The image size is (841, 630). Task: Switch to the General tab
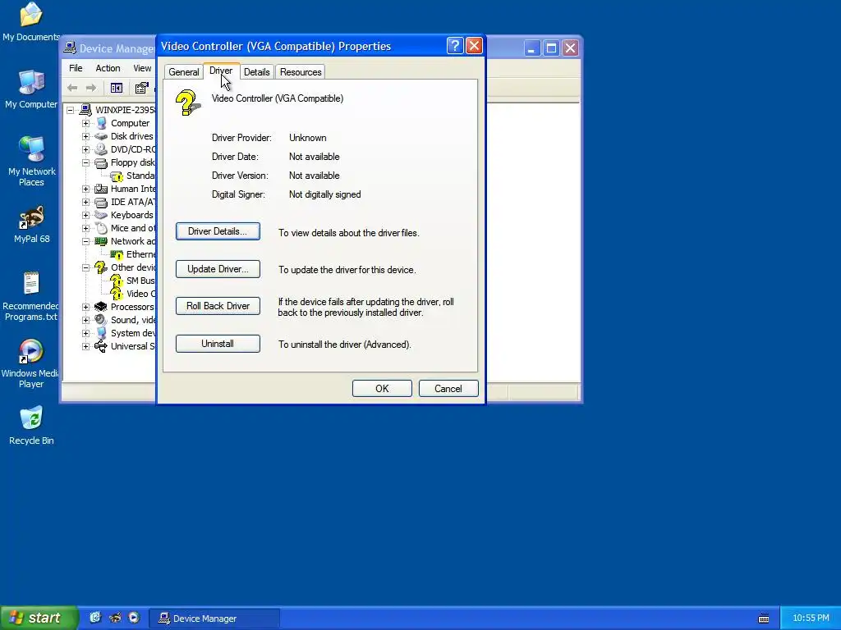(184, 72)
